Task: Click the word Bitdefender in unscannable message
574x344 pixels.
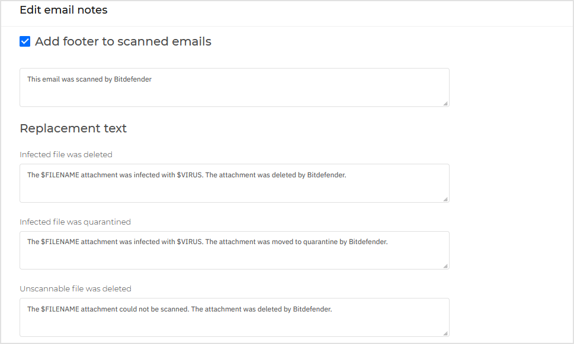Action: [x=310, y=309]
